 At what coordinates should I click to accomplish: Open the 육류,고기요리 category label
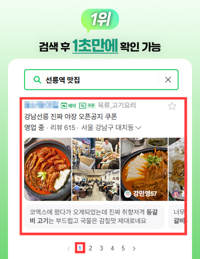tap(117, 105)
